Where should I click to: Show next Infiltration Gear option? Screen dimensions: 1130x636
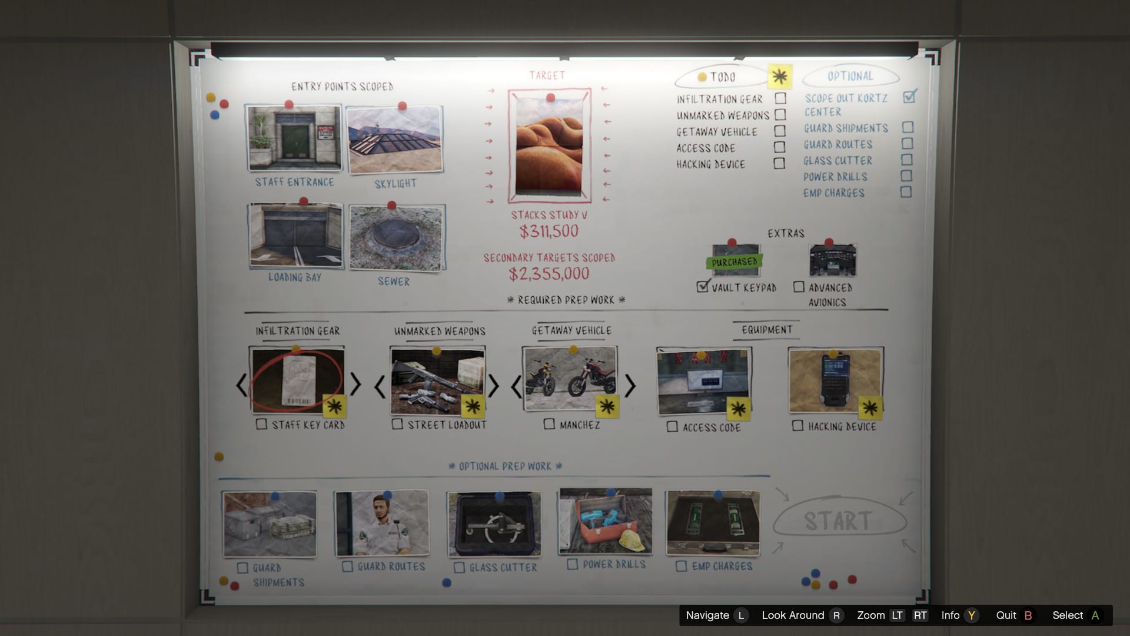click(355, 384)
